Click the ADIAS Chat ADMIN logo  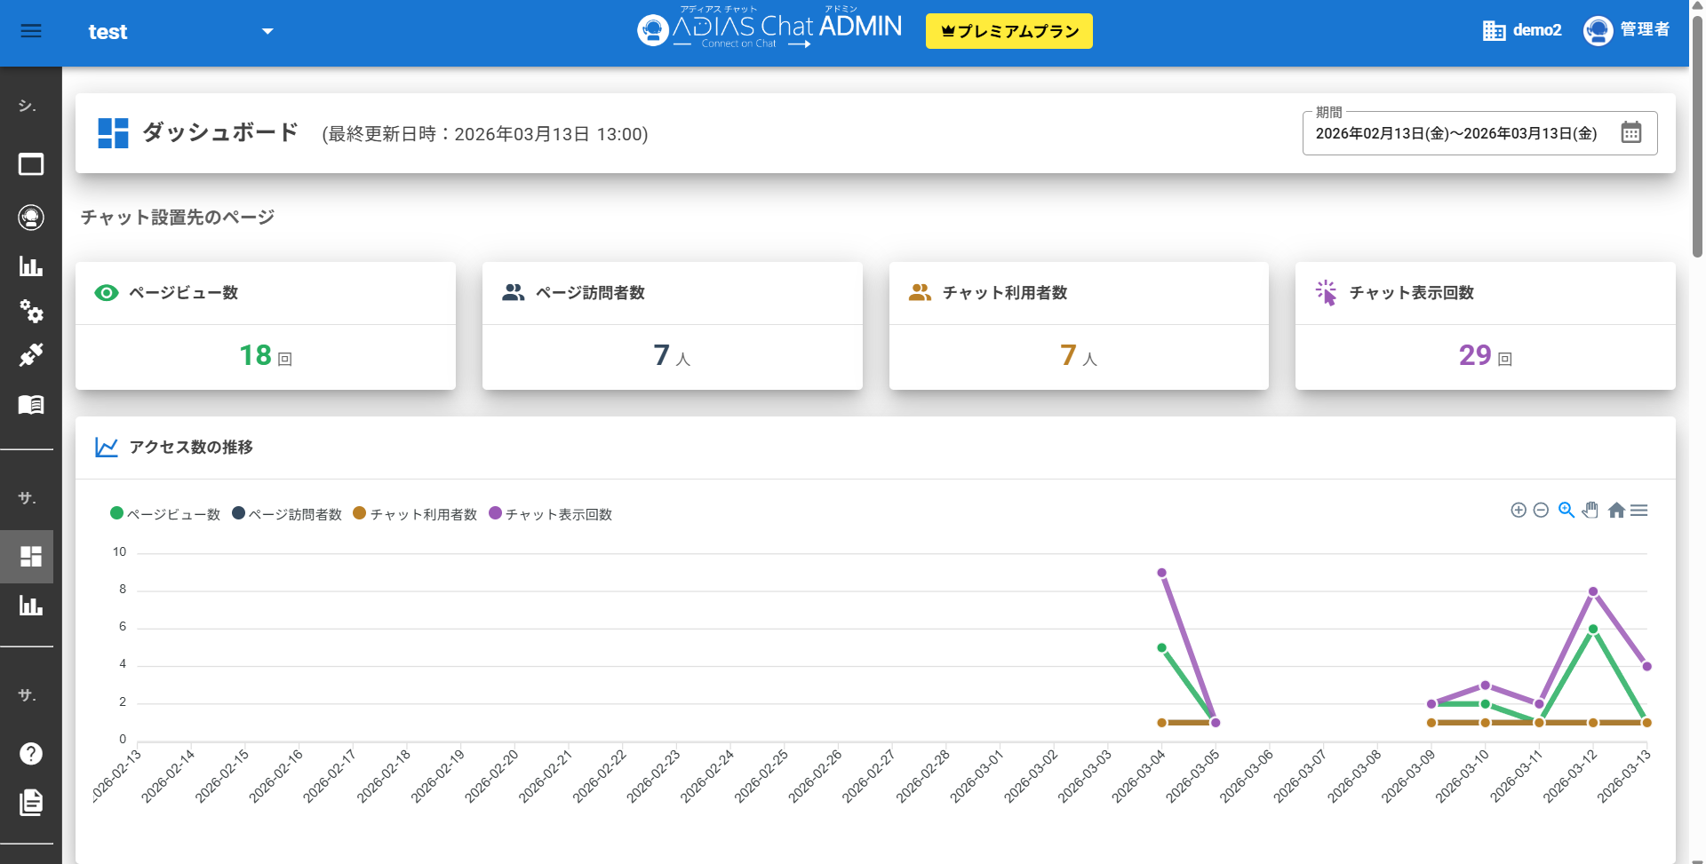(x=769, y=28)
